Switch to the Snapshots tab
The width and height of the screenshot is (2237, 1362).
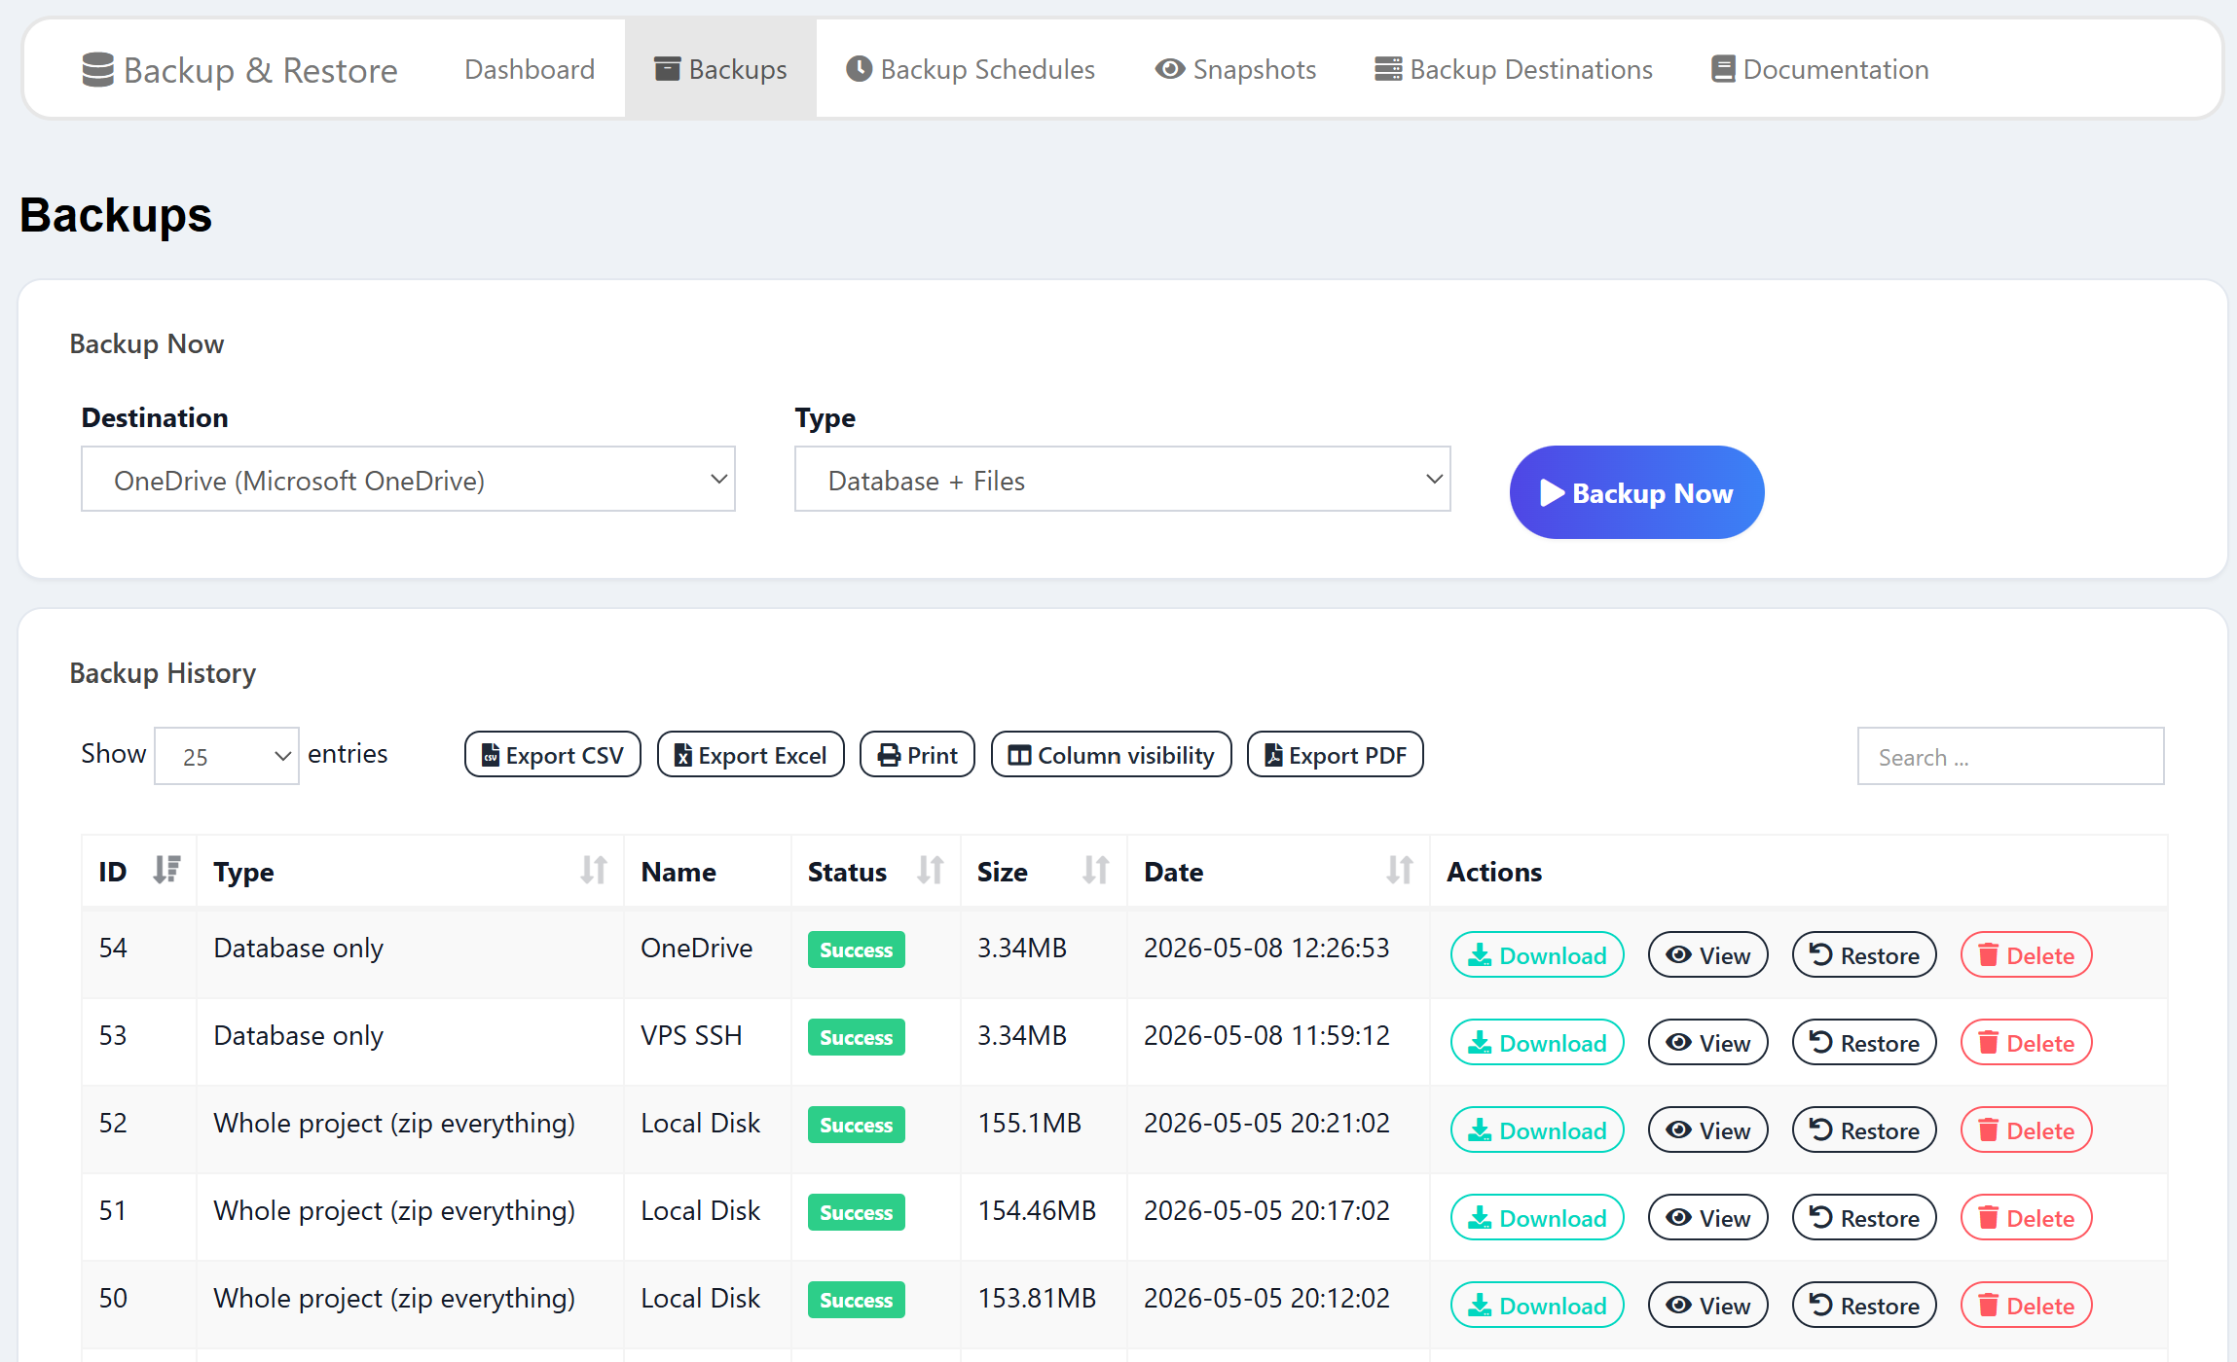[x=1235, y=70]
